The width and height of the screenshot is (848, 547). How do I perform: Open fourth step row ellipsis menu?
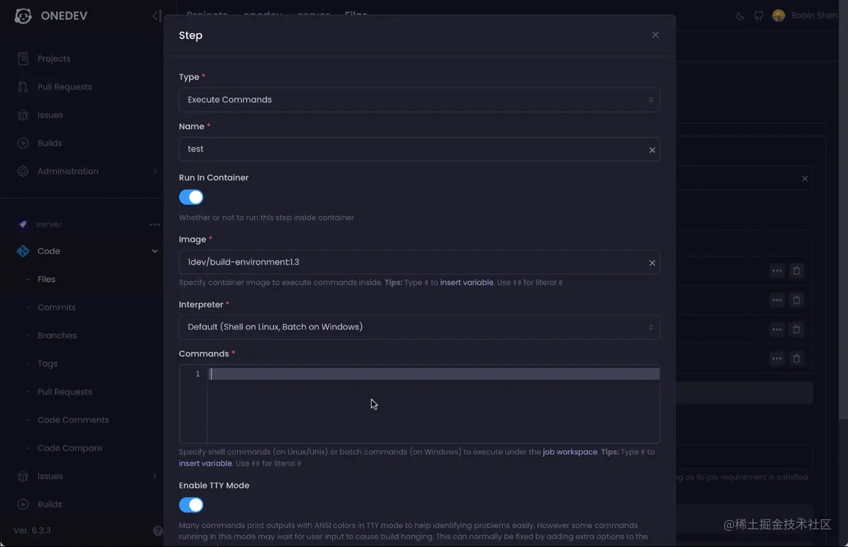(x=777, y=358)
